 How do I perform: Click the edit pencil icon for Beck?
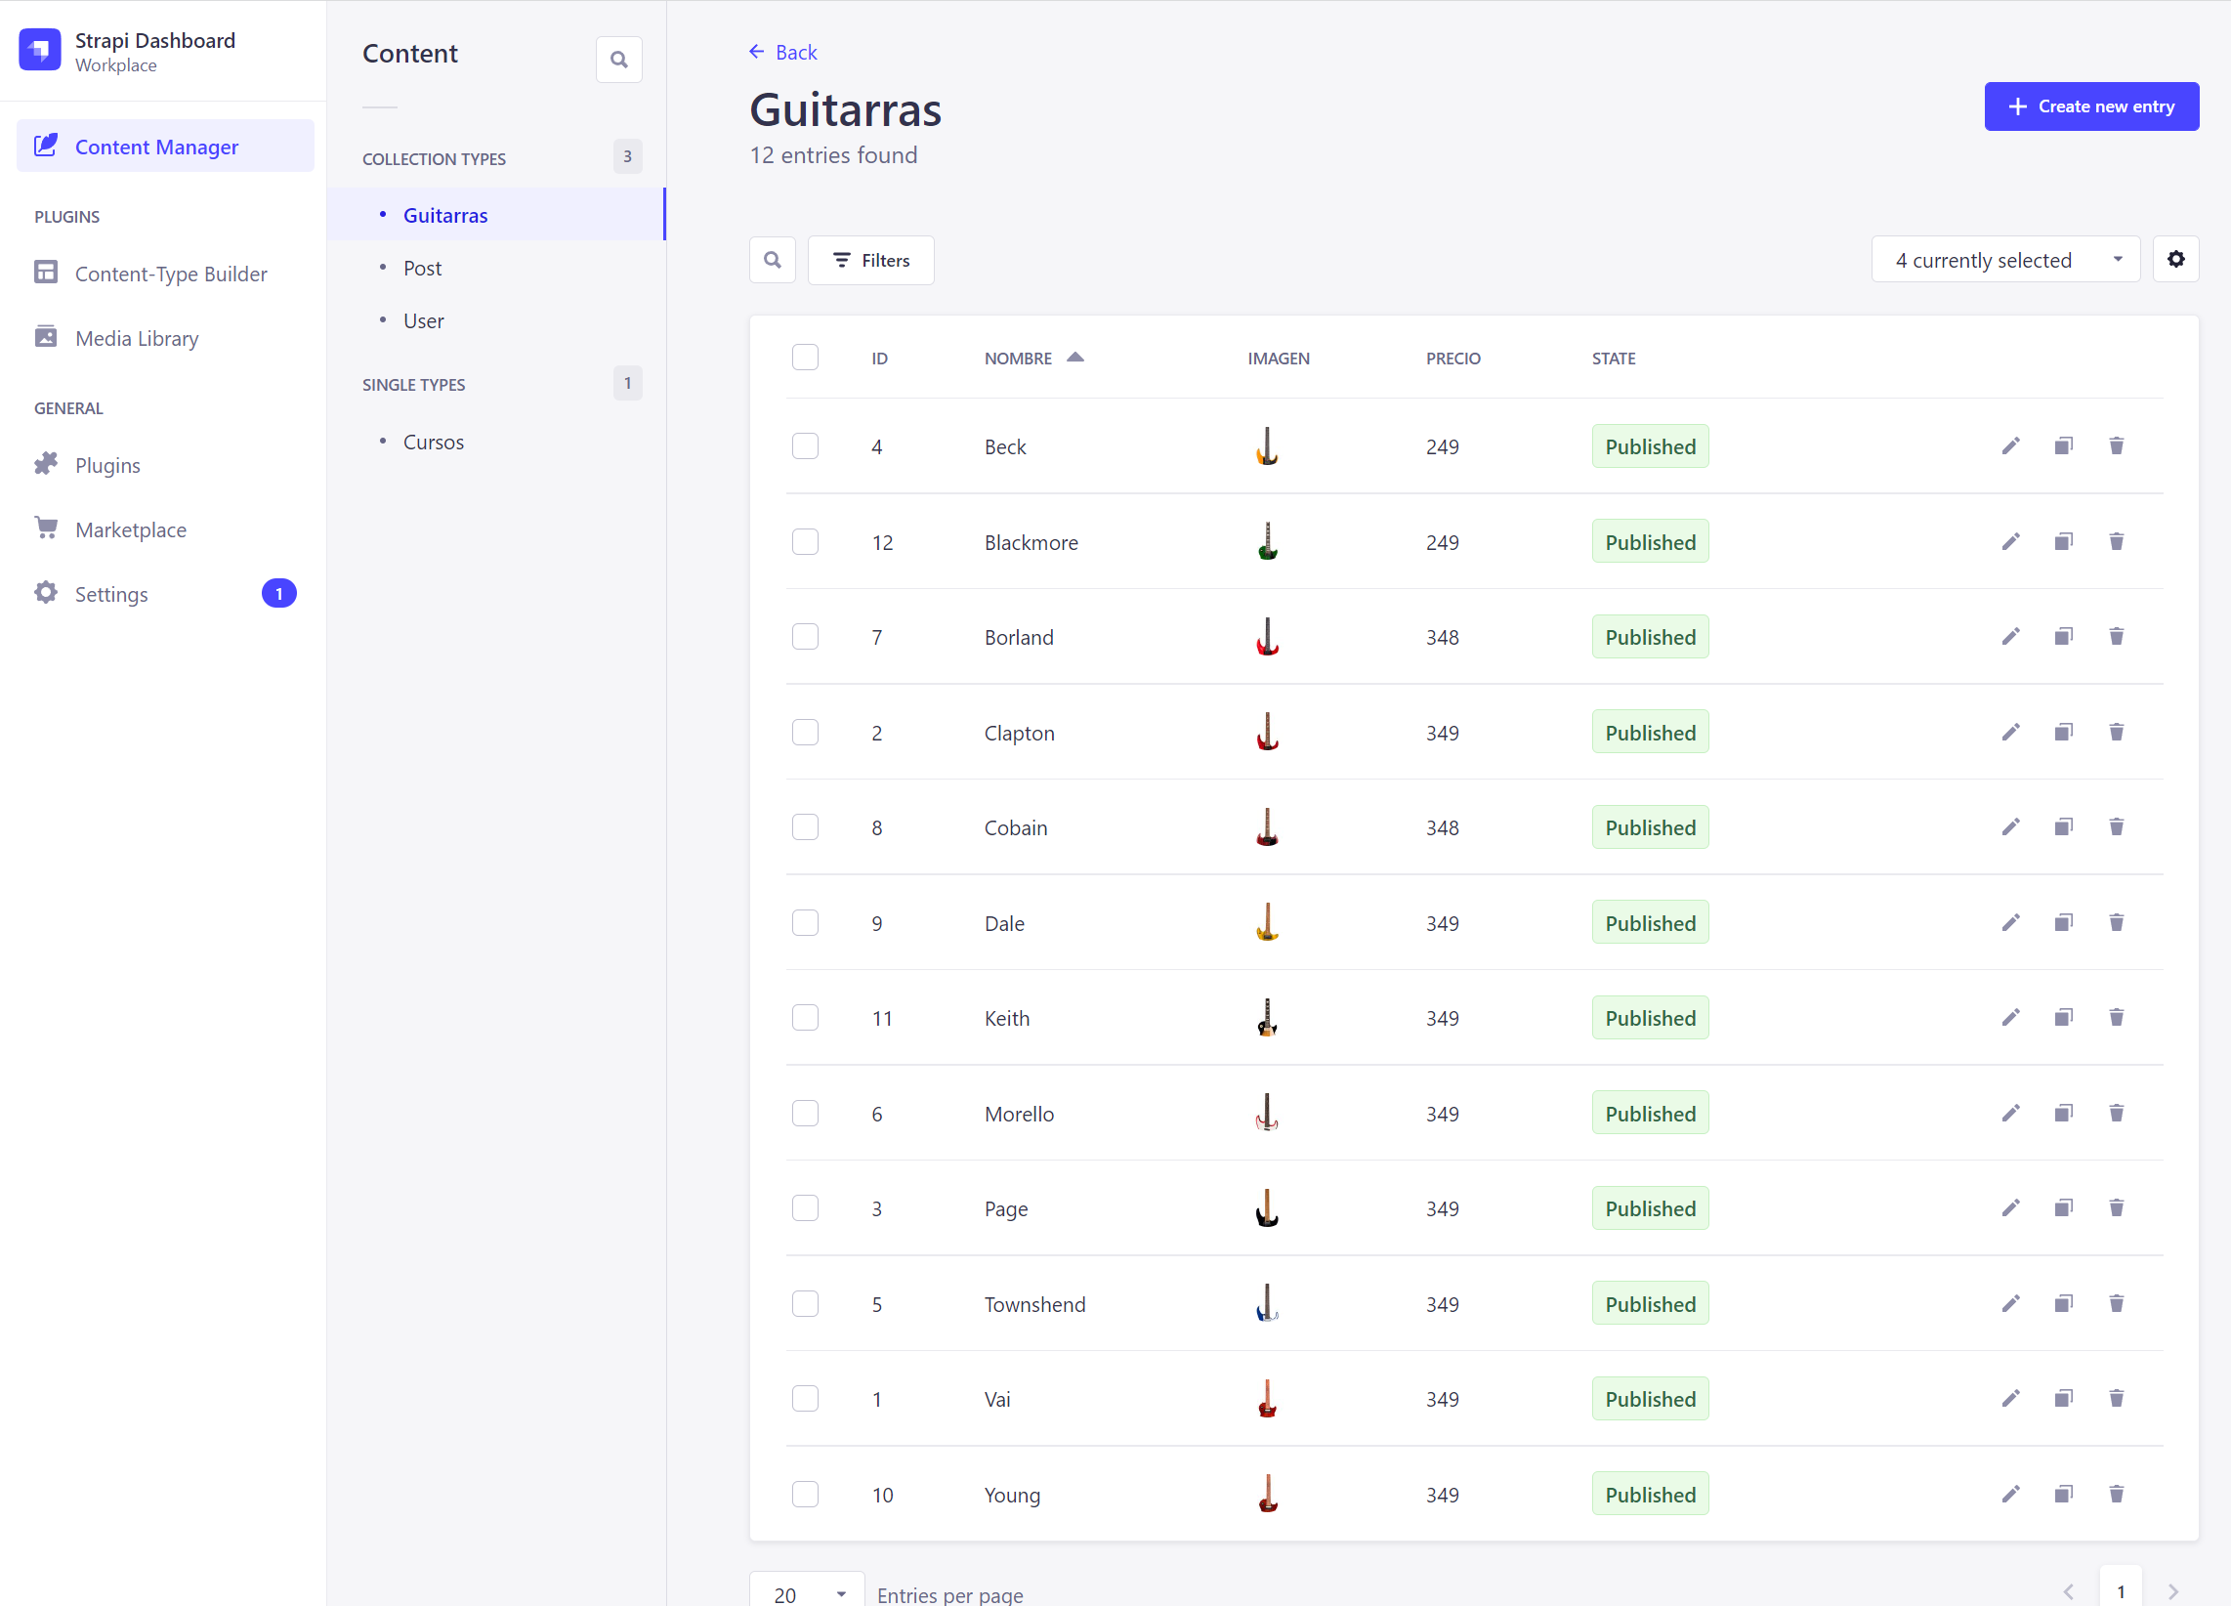pos(2010,445)
